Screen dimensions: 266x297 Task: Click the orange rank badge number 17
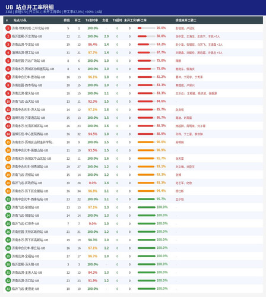tap(8, 159)
